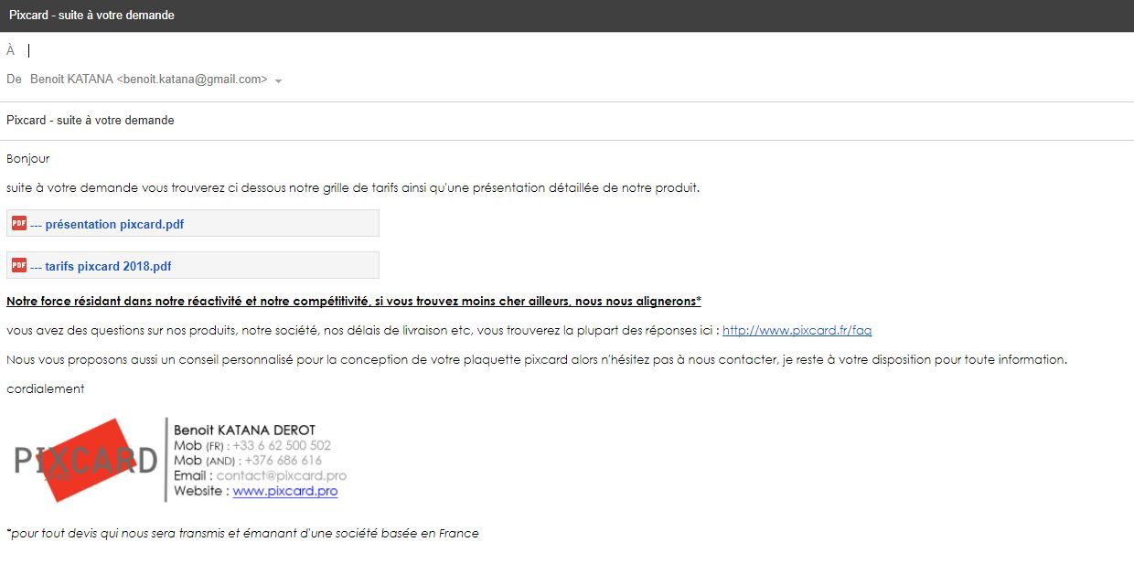
Task: Click the italic footnote about devis in France
Action: pos(242,534)
